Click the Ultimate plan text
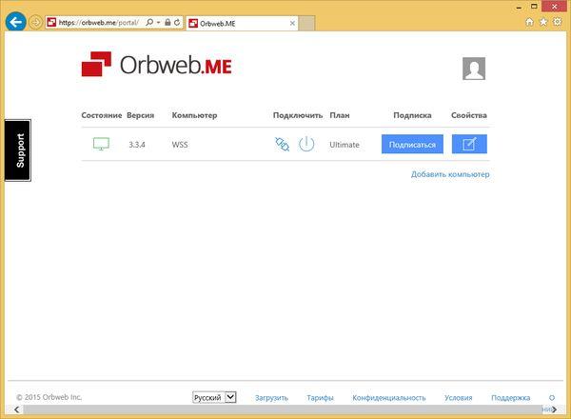Viewport: 571px width, 419px height. [345, 145]
